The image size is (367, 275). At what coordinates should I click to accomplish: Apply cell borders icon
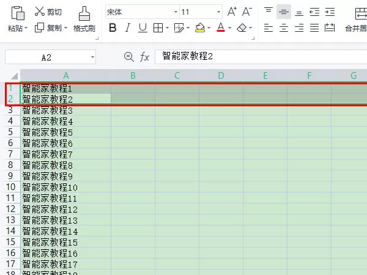[158, 28]
